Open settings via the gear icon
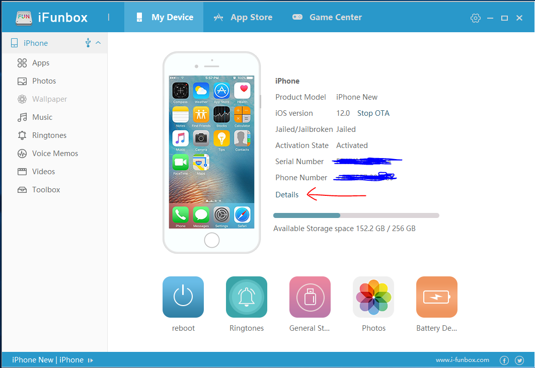 [475, 18]
